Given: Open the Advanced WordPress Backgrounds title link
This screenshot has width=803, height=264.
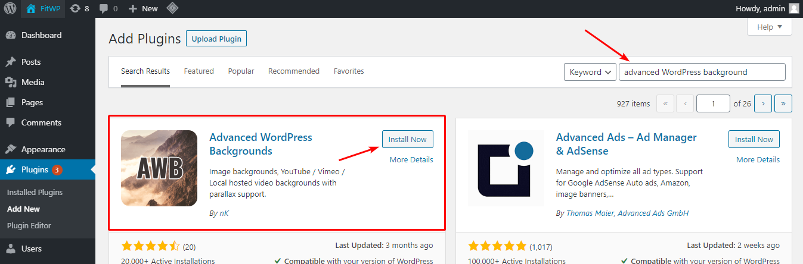Looking at the screenshot, I should (x=261, y=144).
